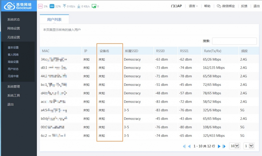Click the page description 本页面显示所有的接入用户
This screenshot has width=262, height=156.
pyautogui.click(x=62, y=30)
